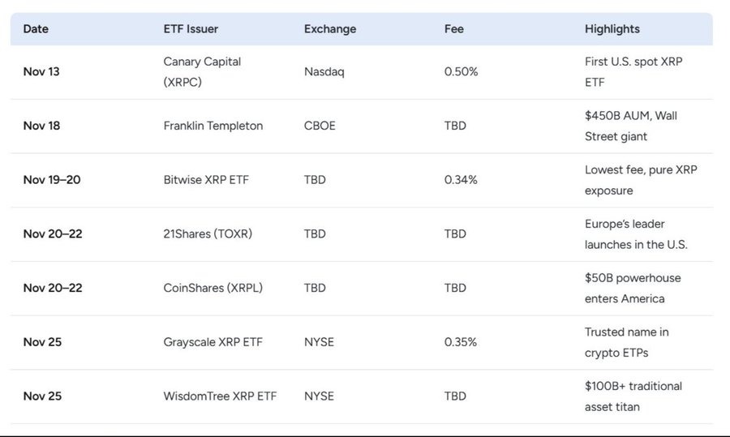Select the 0.35% fee cell

pyautogui.click(x=461, y=342)
